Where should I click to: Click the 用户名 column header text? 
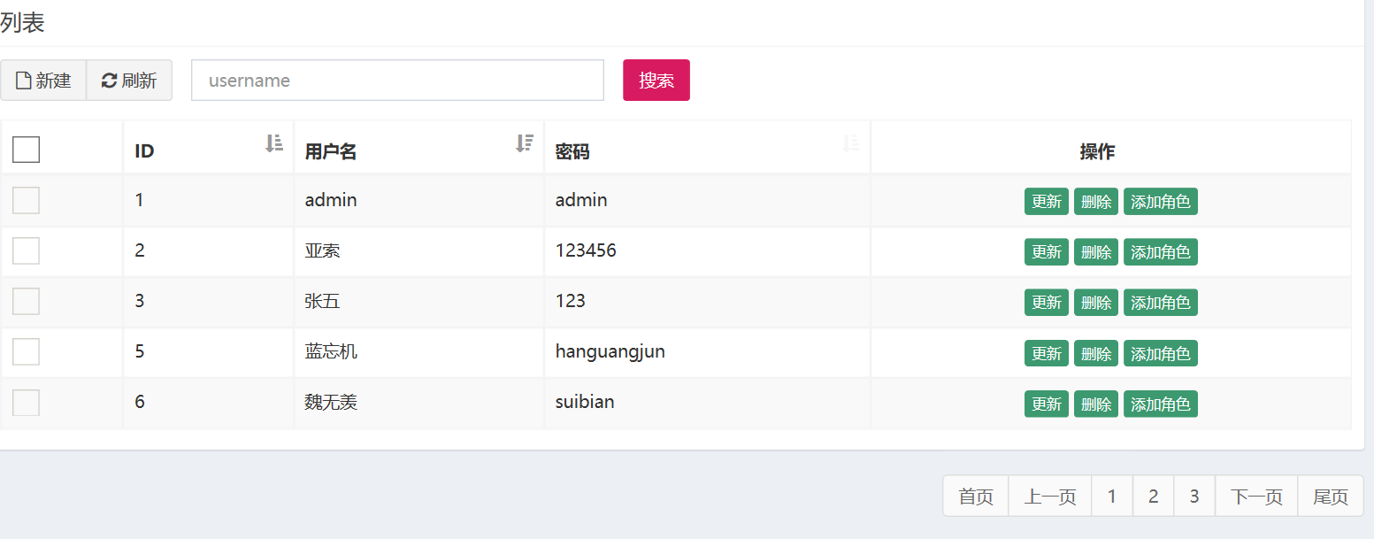(x=331, y=151)
